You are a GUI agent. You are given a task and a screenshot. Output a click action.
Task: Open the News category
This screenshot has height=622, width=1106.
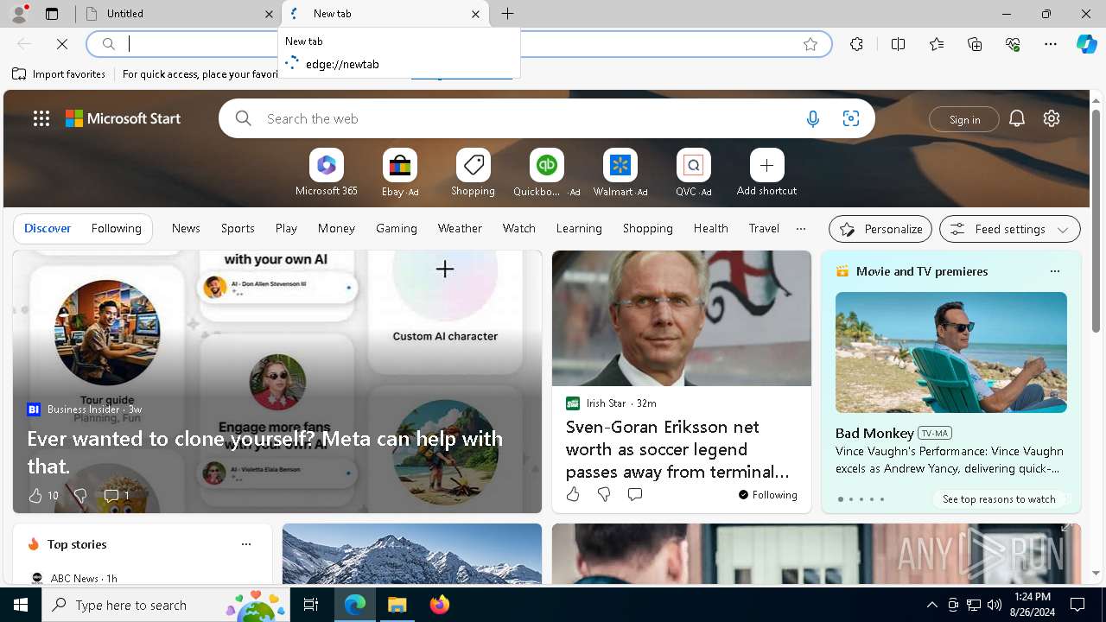coord(186,228)
